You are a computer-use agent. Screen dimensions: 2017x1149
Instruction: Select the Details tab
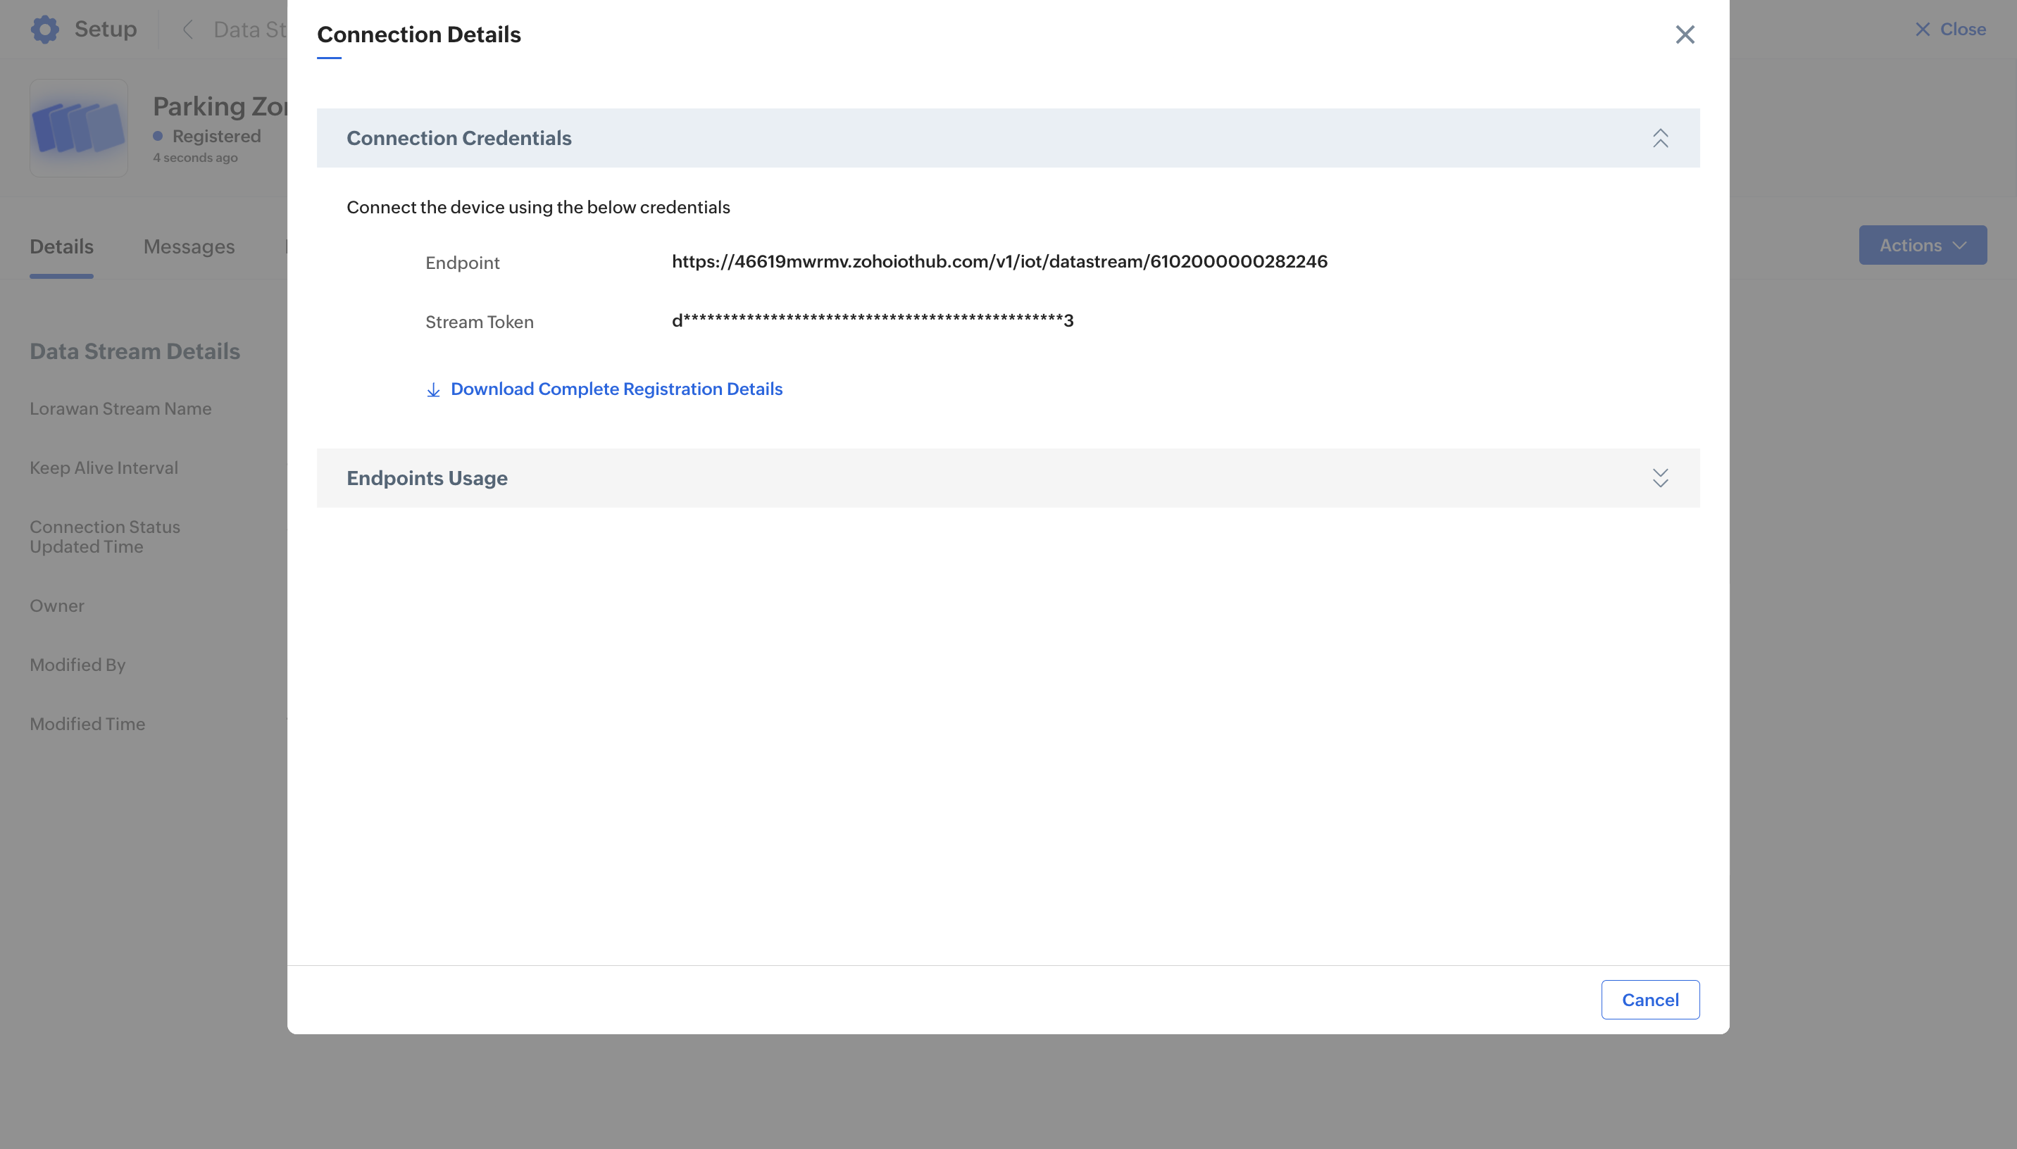pos(61,247)
